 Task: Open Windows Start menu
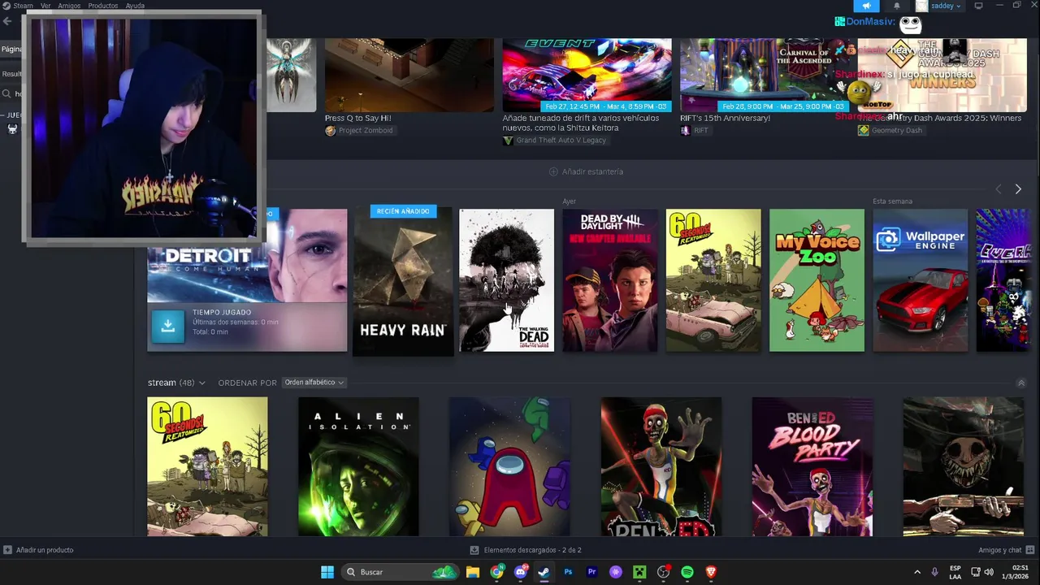tap(327, 572)
